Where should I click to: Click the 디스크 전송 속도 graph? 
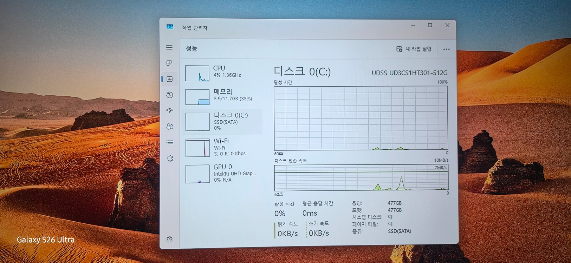[361, 177]
